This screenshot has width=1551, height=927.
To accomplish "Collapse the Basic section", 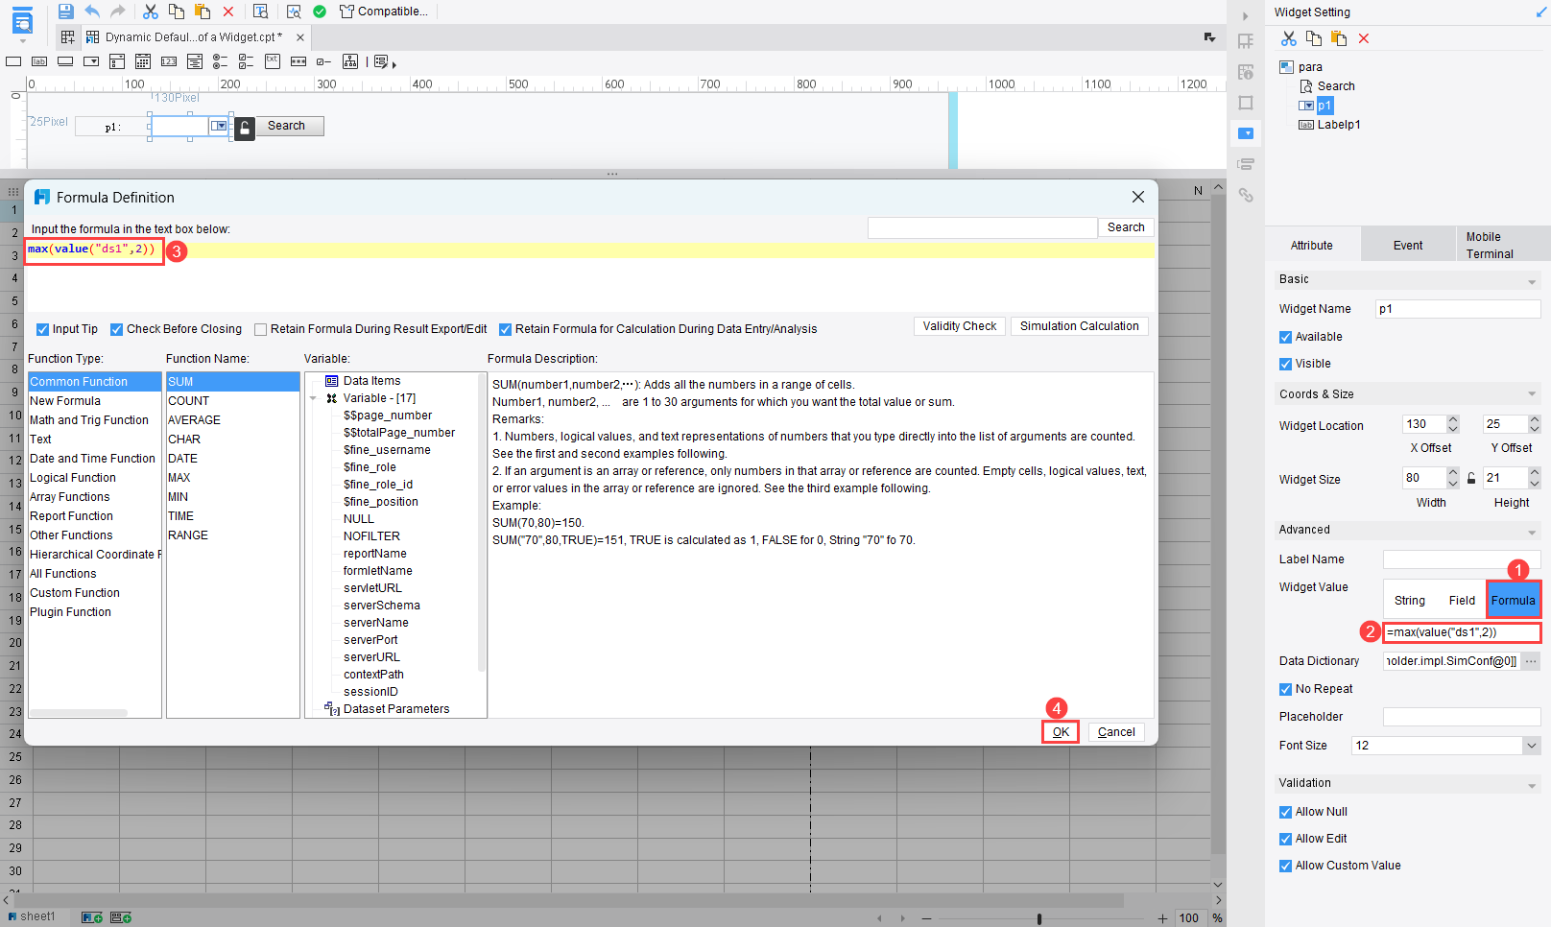I will [1532, 280].
